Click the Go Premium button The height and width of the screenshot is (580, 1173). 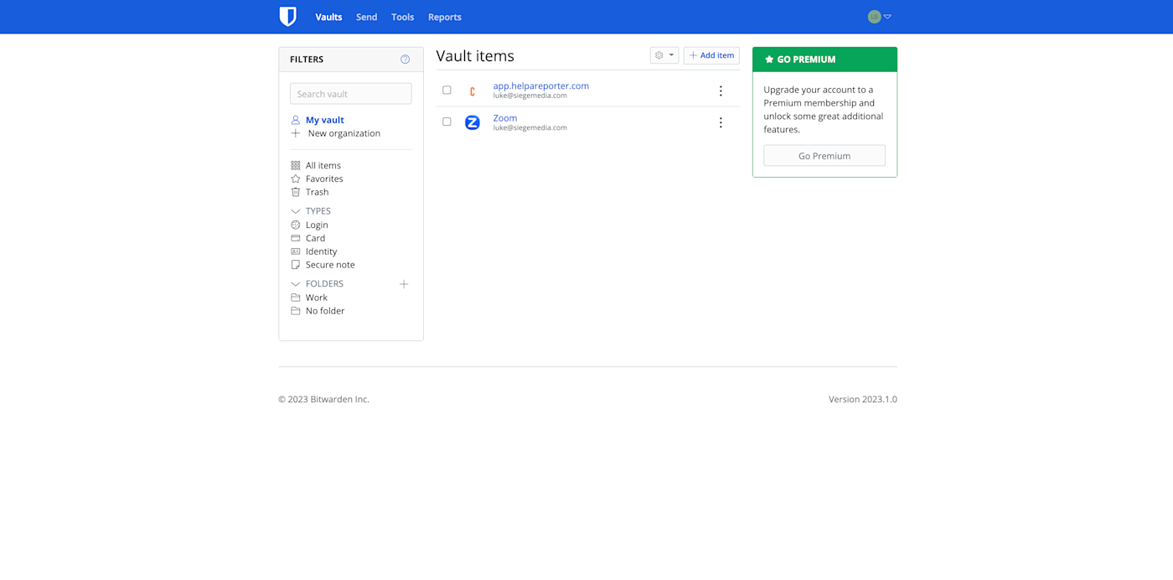(x=824, y=156)
